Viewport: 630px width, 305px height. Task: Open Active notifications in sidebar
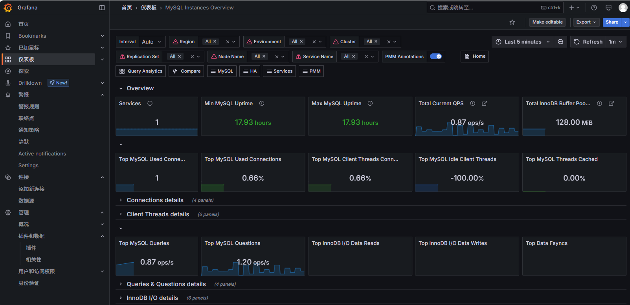tap(42, 153)
